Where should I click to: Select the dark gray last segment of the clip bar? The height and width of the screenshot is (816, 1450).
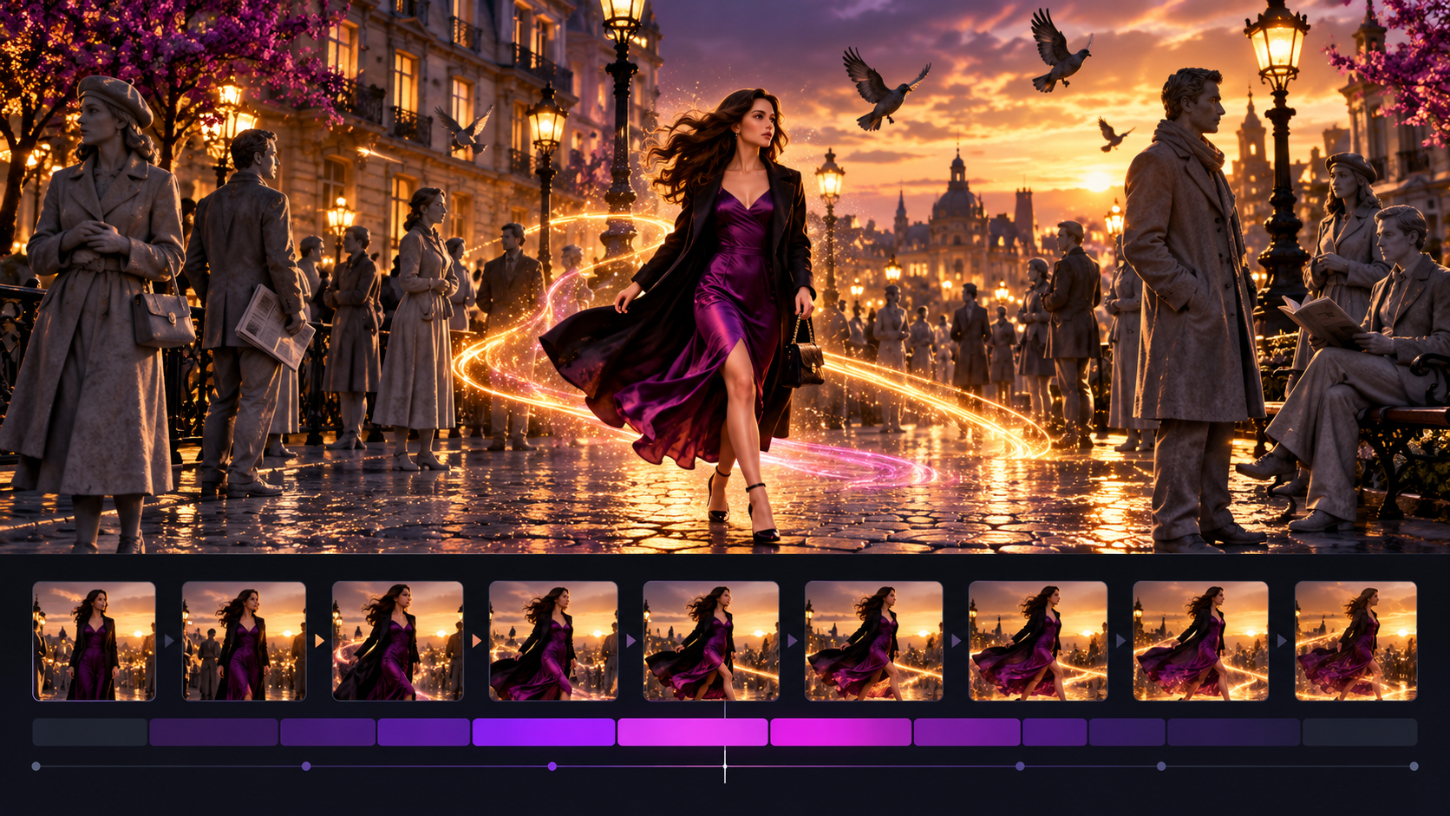[x=1360, y=732]
